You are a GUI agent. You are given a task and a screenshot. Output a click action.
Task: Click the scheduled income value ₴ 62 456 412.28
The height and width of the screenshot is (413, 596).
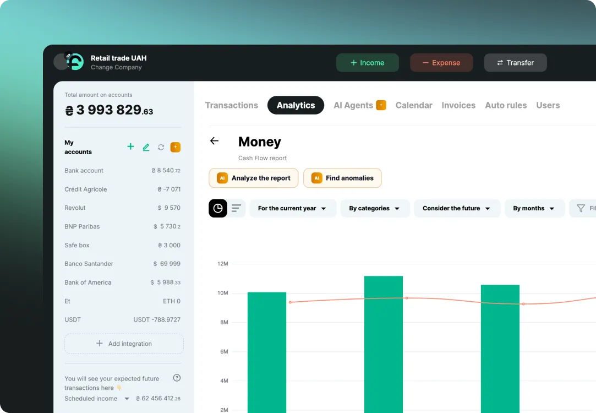(158, 399)
